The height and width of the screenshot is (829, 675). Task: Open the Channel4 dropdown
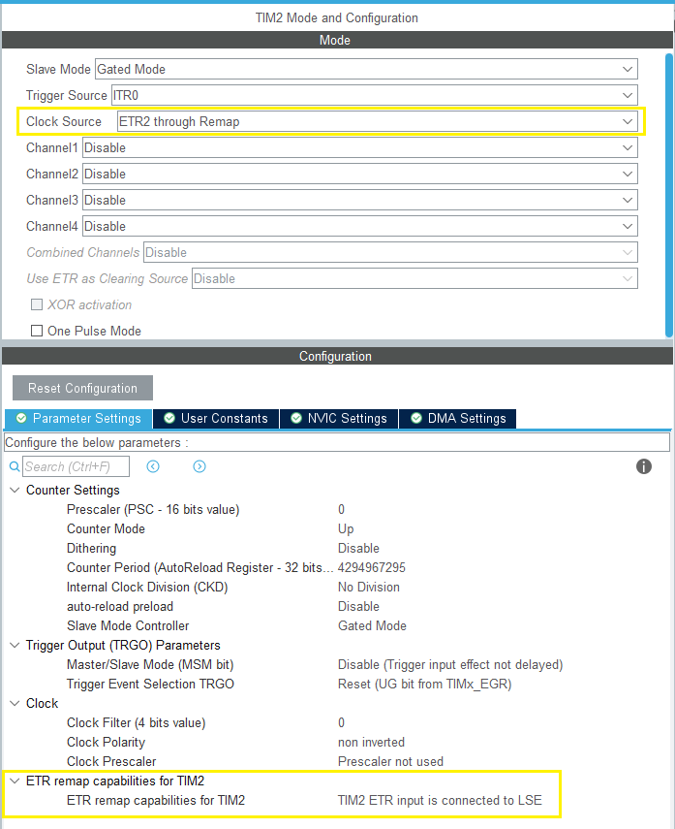(359, 226)
